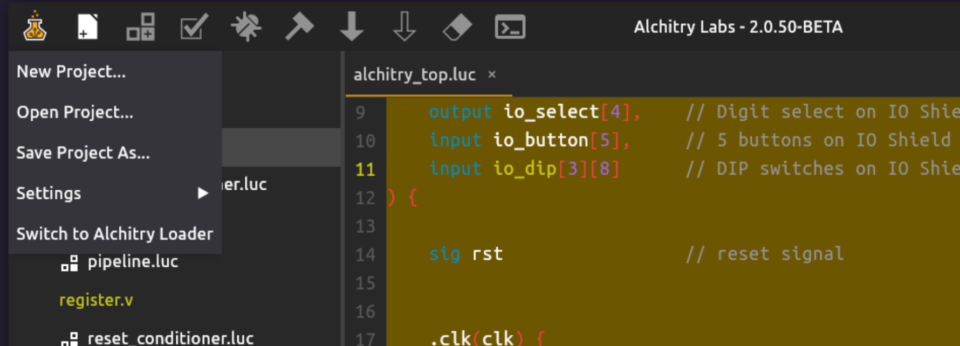Click the debug bug icon
Screen dimensions: 960x346
click(x=246, y=26)
